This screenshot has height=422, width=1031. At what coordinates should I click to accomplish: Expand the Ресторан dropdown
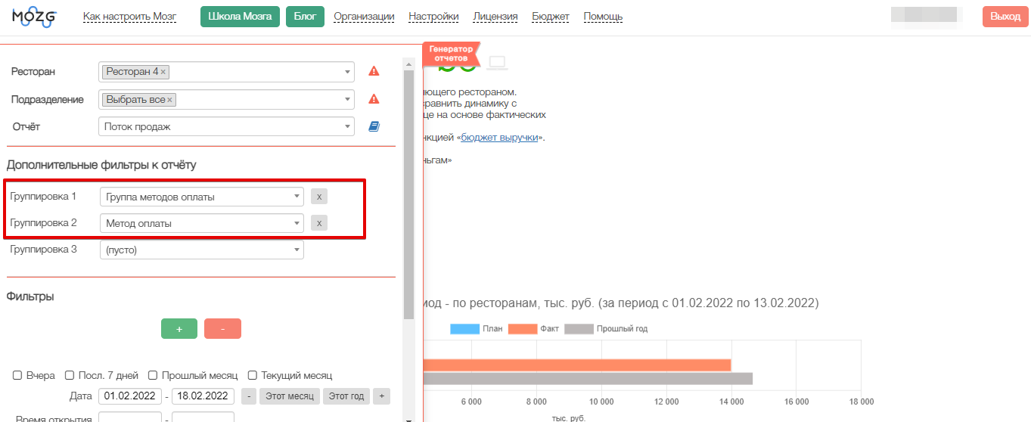348,72
